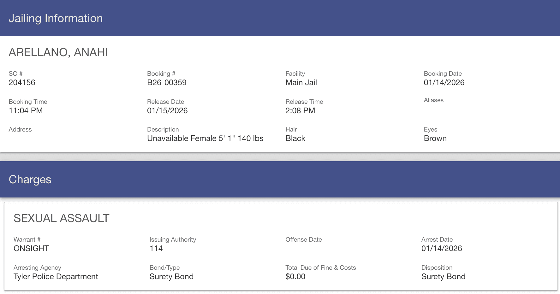Click booking date 01/14/2026 value

pos(444,83)
